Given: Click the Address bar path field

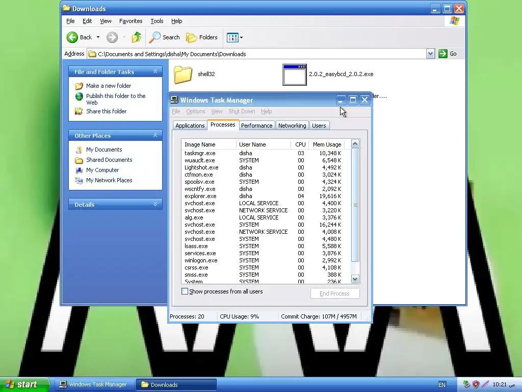Looking at the screenshot, I should [x=256, y=54].
